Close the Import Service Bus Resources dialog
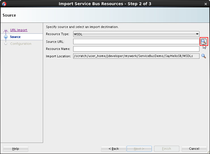The image size is (210, 154). pyautogui.click(x=206, y=4)
